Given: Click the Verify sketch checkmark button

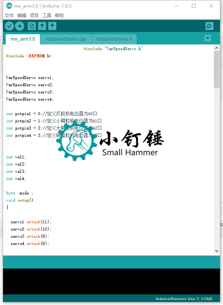Looking at the screenshot, I should point(9,26).
